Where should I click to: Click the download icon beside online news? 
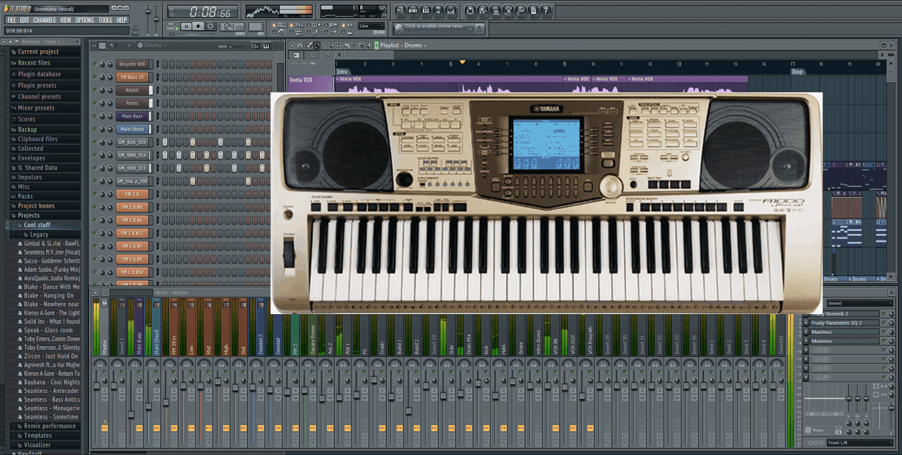click(479, 28)
